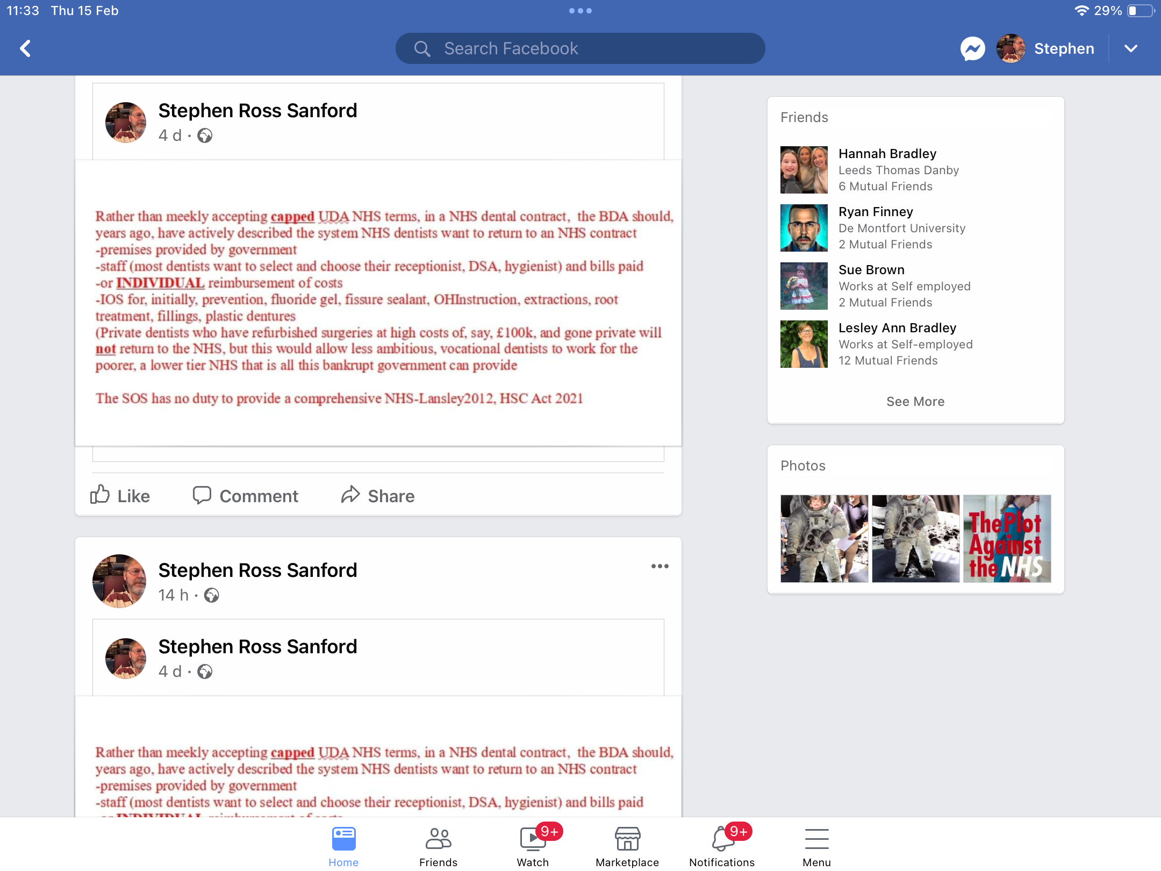Open Ryan Finney's profile picture
Image resolution: width=1161 pixels, height=871 pixels.
[804, 228]
